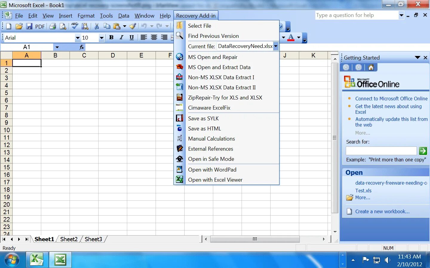Image resolution: width=430 pixels, height=268 pixels.
Task: Open the font color dropdown arrow
Action: (299, 38)
